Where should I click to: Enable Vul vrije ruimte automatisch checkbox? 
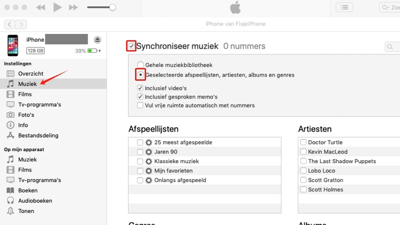pyautogui.click(x=140, y=105)
